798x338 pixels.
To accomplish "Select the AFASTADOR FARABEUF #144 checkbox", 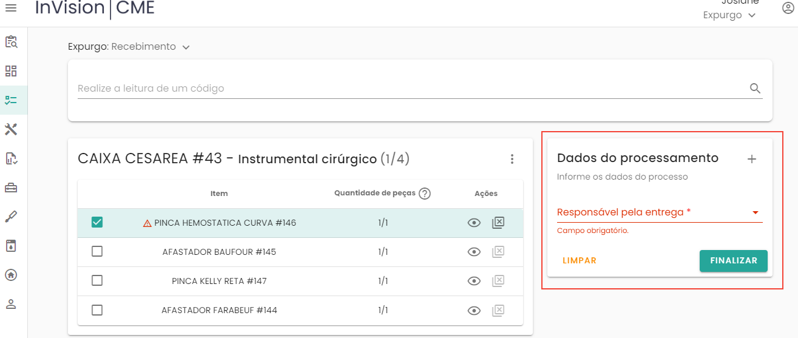I will pyautogui.click(x=97, y=310).
